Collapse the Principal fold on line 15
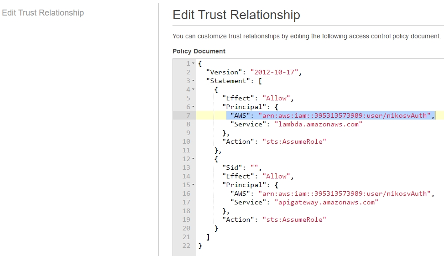 point(193,185)
